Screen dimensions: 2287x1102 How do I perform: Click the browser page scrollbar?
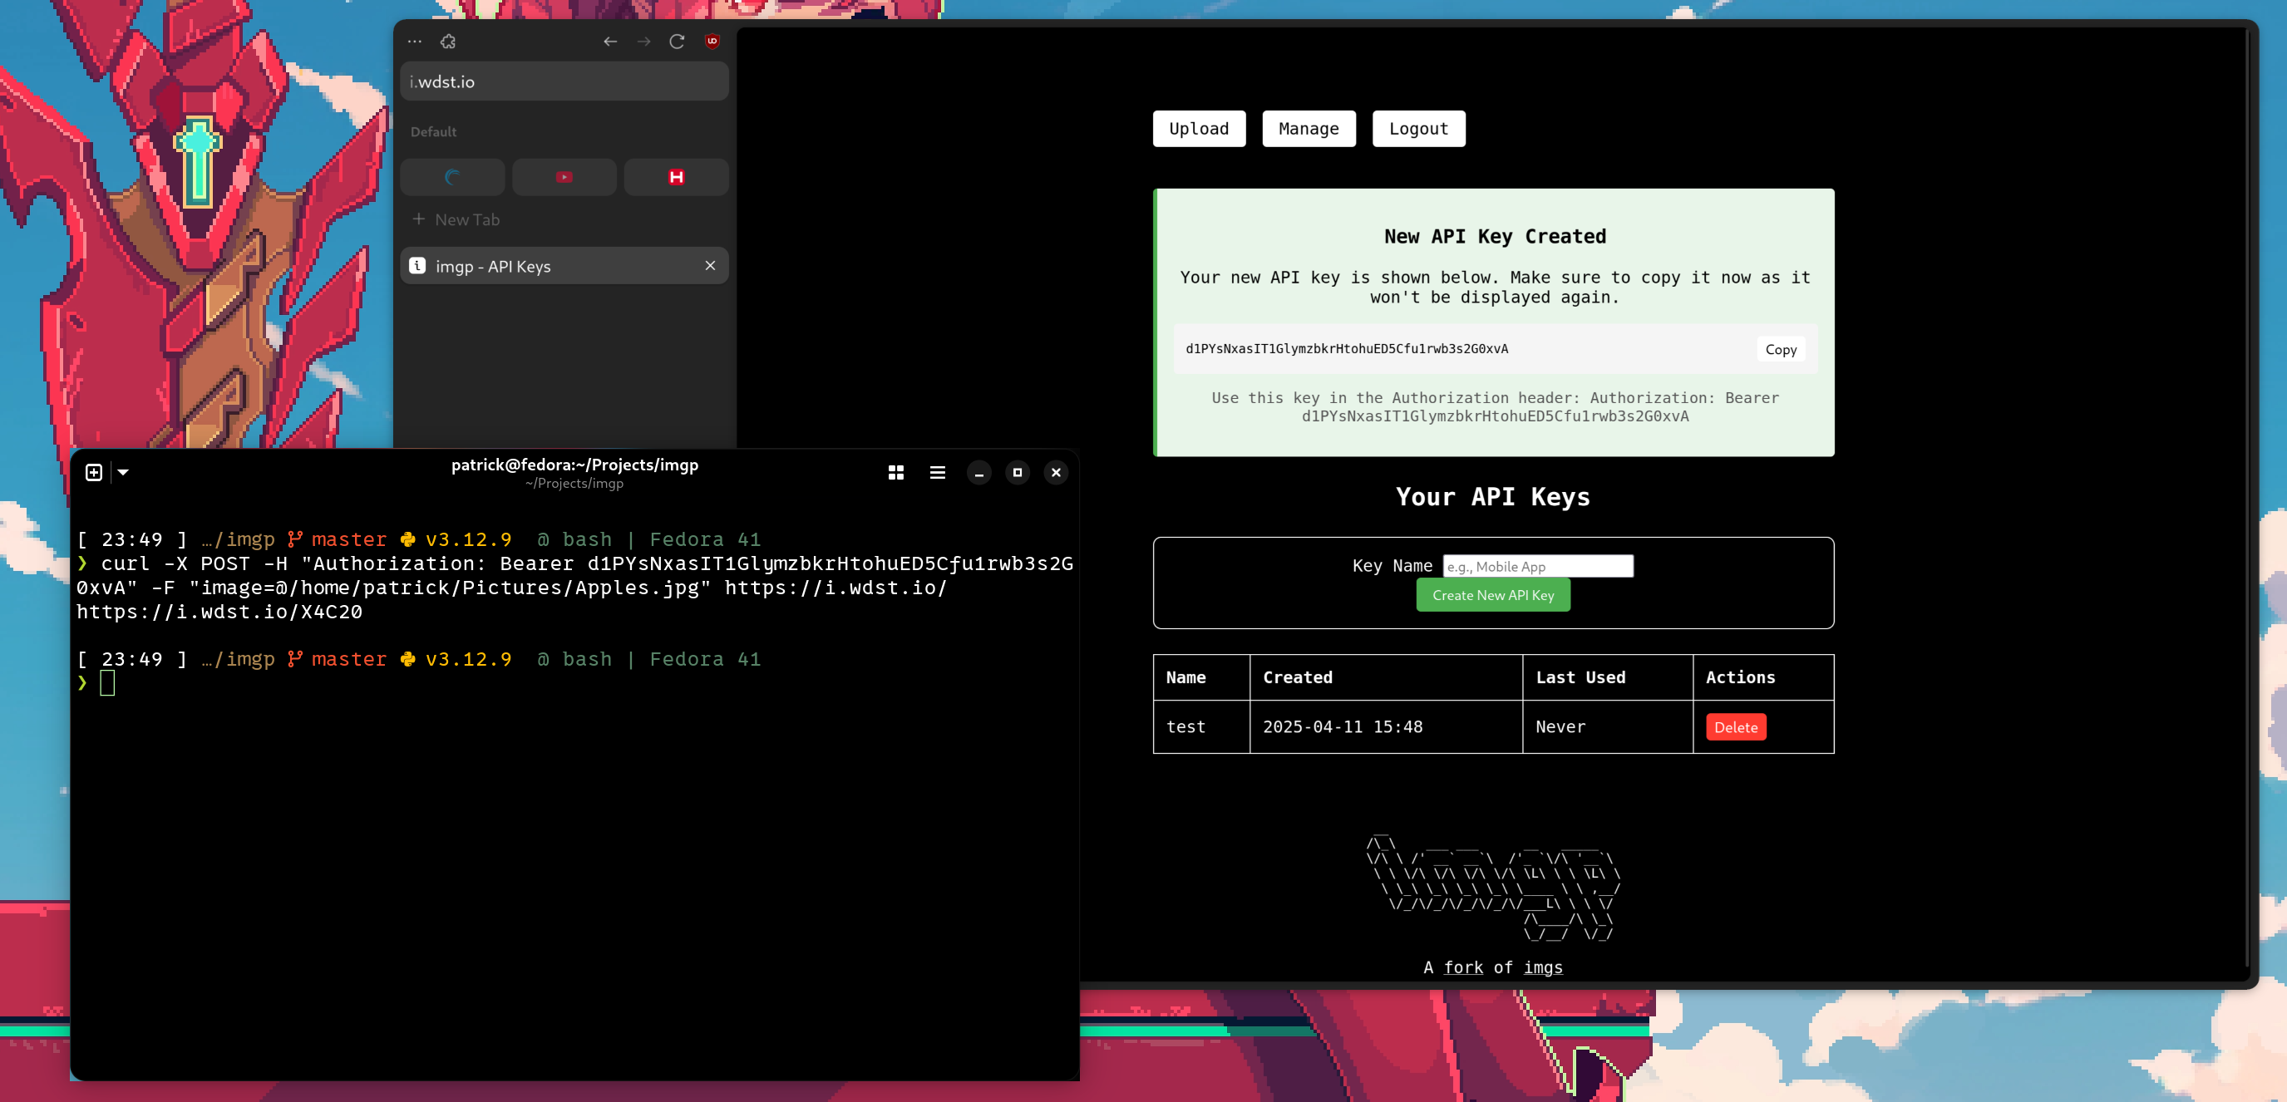coord(2247,497)
